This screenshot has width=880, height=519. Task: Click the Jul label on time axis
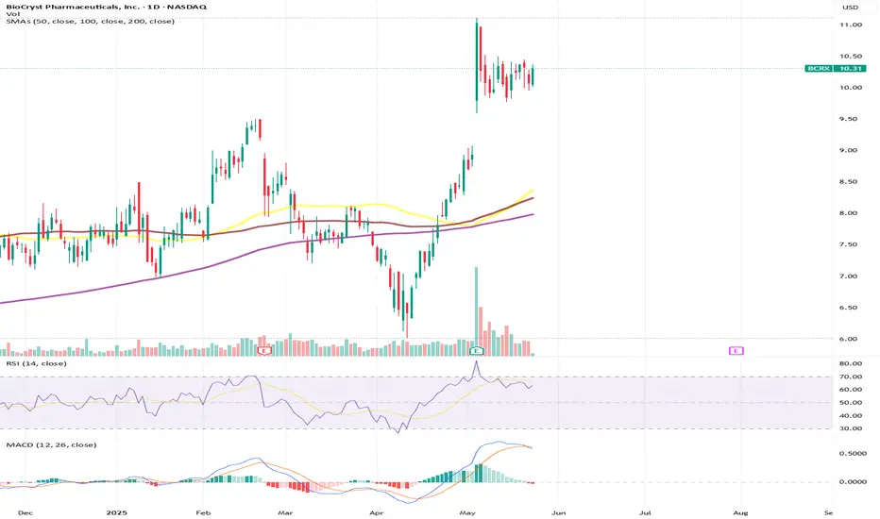click(x=645, y=512)
